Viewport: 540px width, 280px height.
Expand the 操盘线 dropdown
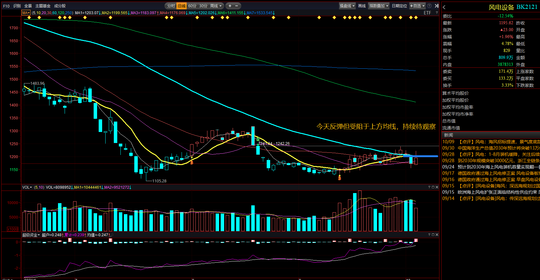347,6
